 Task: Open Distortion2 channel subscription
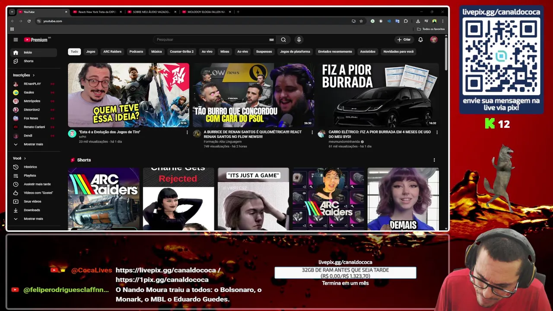34,110
